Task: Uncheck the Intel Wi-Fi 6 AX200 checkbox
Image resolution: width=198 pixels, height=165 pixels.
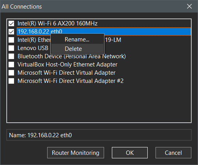Action: (11, 23)
